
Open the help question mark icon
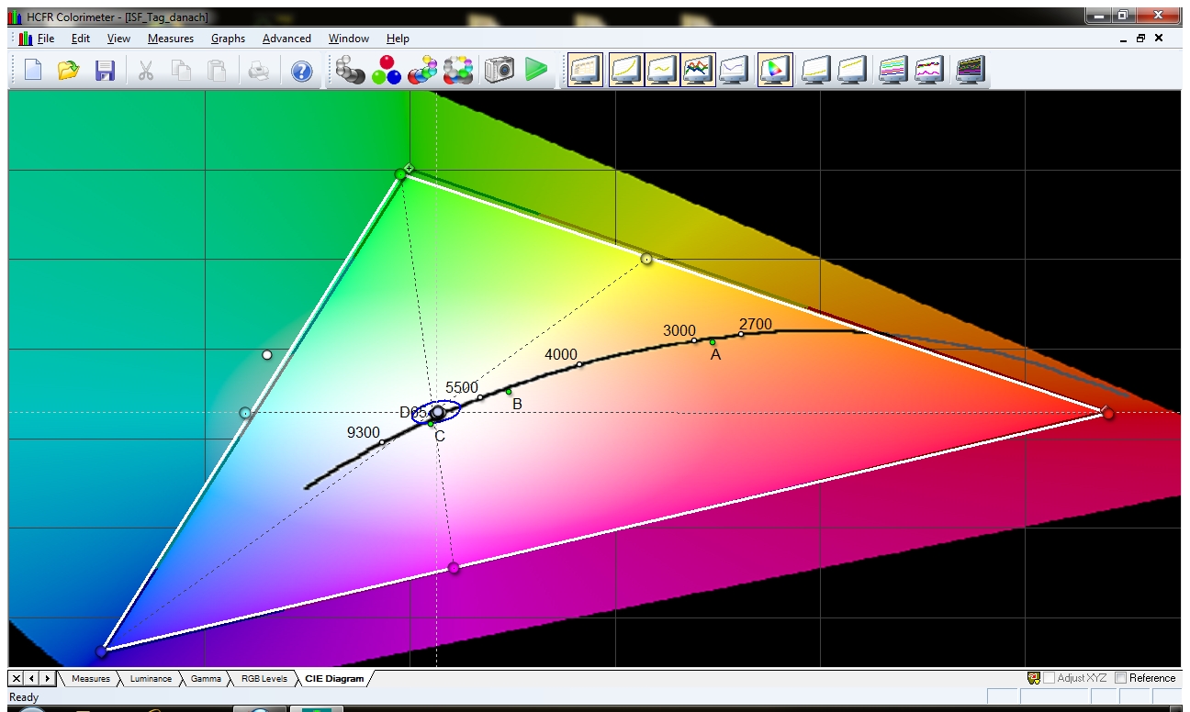tap(302, 71)
